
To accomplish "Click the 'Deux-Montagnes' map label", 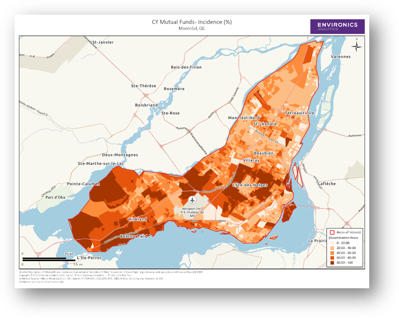I will pyautogui.click(x=120, y=155).
